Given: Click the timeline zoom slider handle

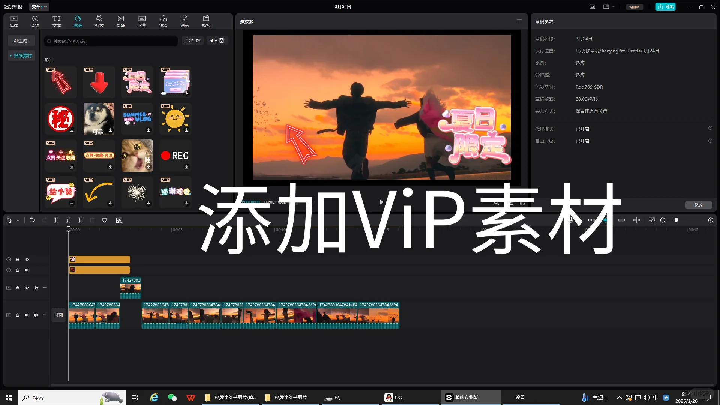Looking at the screenshot, I should tap(676, 220).
